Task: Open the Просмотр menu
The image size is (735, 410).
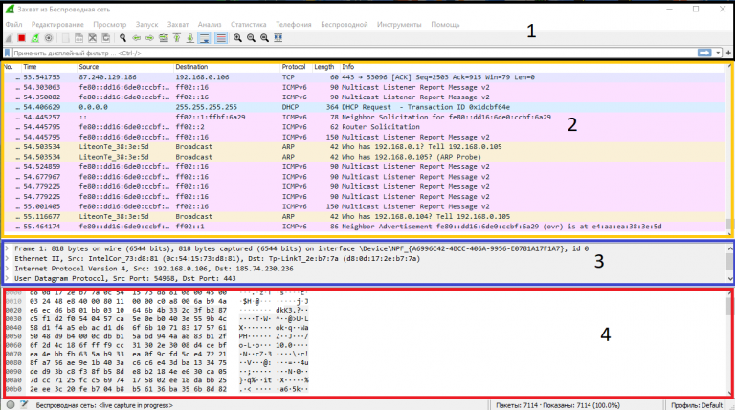Action: 110,24
